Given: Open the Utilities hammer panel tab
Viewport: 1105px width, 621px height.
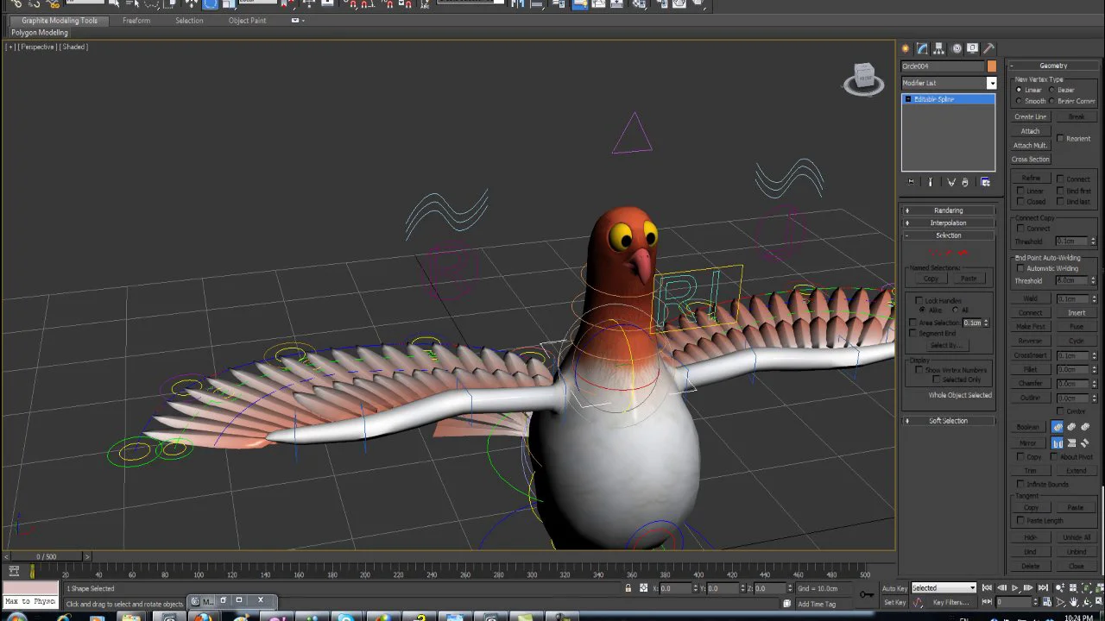Looking at the screenshot, I should [x=989, y=48].
